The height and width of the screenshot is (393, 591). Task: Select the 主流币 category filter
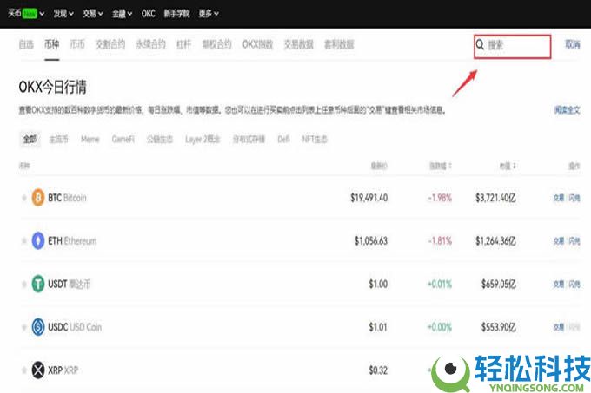(59, 139)
